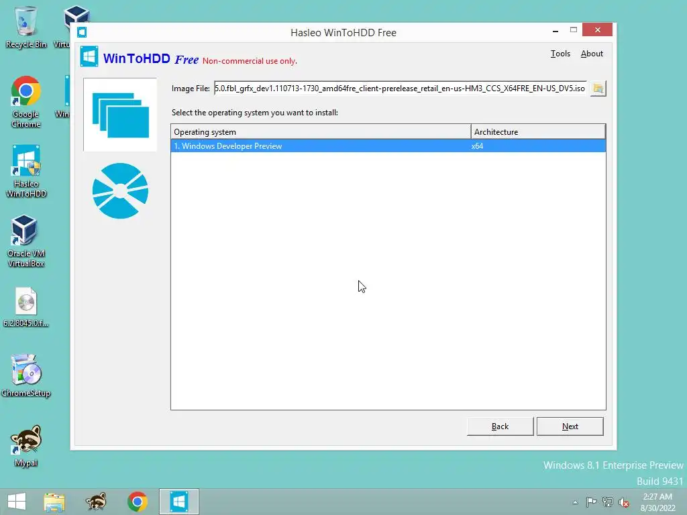Screen dimensions: 687x515
Task: Click the WinToHDD logo in header
Action: [89, 57]
